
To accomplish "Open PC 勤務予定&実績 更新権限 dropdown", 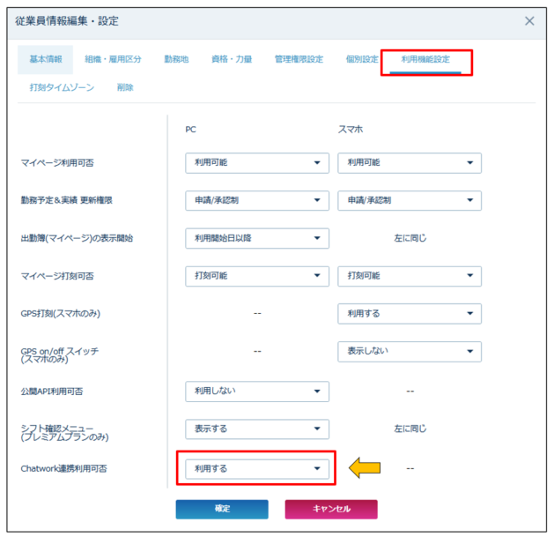I will point(256,201).
